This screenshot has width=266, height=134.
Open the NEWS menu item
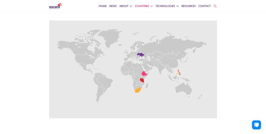[113, 6]
